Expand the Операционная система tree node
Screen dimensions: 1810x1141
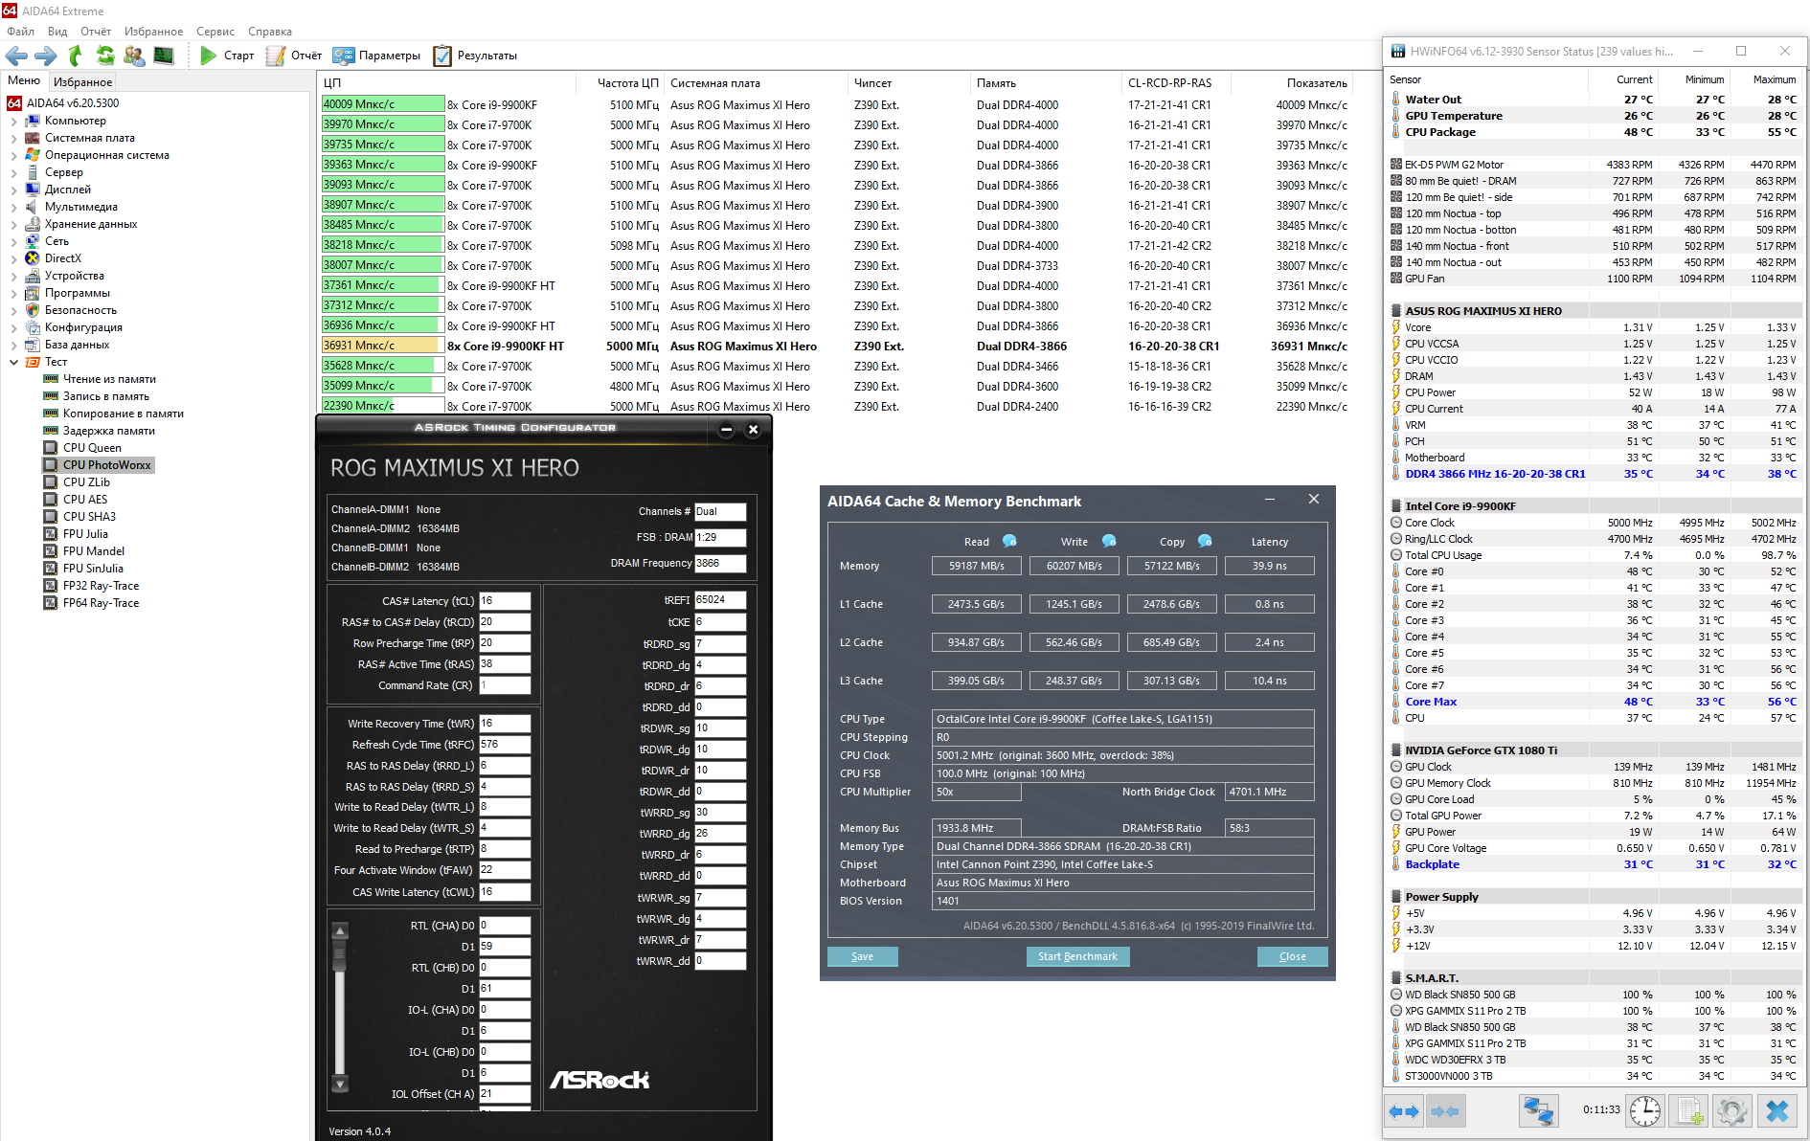(x=13, y=156)
